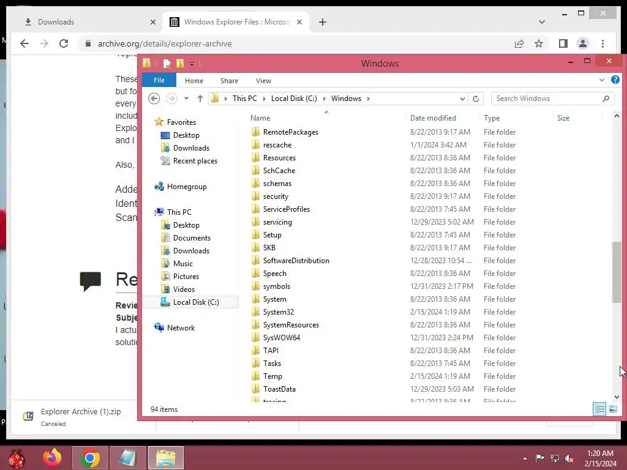Viewport: 627px width, 470px height.
Task: Reload the archive.org page
Action: [64, 43]
